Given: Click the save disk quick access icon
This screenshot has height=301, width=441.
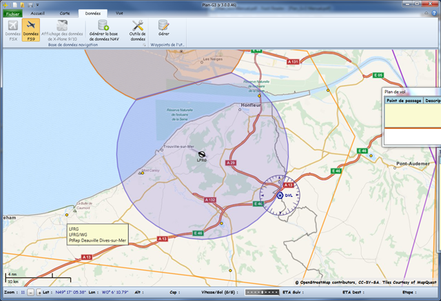Looking at the screenshot, I should pyautogui.click(x=30, y=5).
